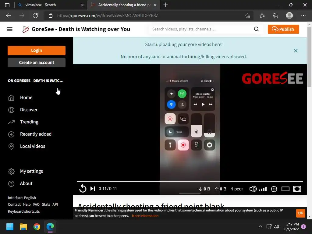This screenshot has height=234, width=312.
Task: Close the virtualbox - Search tab
Action: [82, 5]
